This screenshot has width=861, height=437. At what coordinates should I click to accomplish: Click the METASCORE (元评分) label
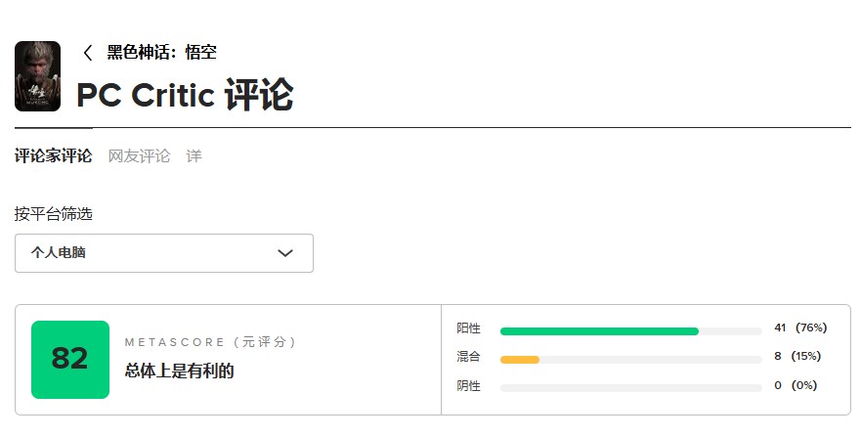[210, 342]
